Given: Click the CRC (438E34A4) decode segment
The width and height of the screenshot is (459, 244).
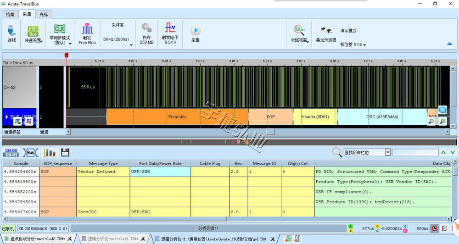Looking at the screenshot, I should click(x=382, y=117).
